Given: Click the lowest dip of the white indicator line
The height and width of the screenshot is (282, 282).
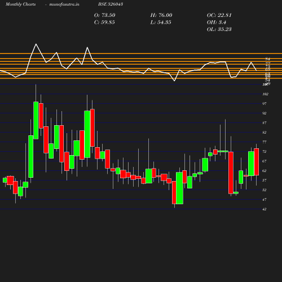Looking at the screenshot, I should point(174,81).
